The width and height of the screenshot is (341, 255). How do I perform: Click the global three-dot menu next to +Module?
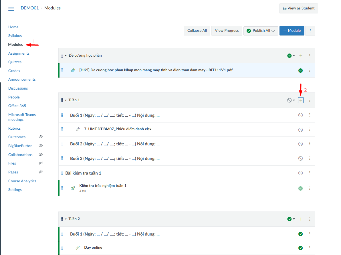(x=310, y=31)
